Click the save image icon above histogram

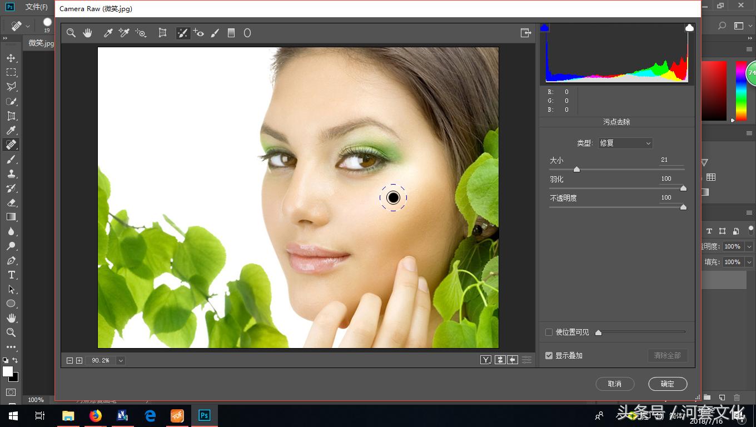[x=526, y=33]
